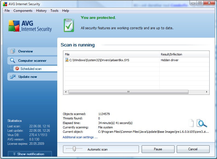Open the History menu
The height and width of the screenshot is (159, 217).
point(41,11)
